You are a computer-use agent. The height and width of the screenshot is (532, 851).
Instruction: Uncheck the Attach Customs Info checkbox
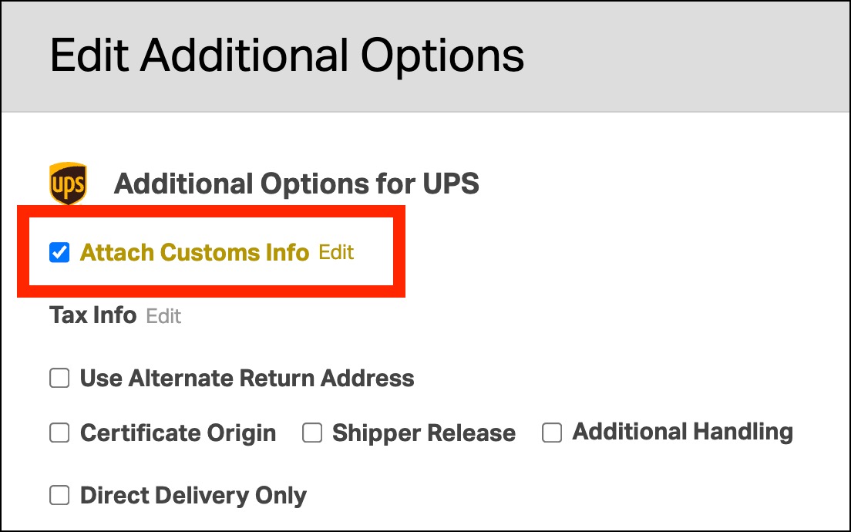tap(59, 252)
